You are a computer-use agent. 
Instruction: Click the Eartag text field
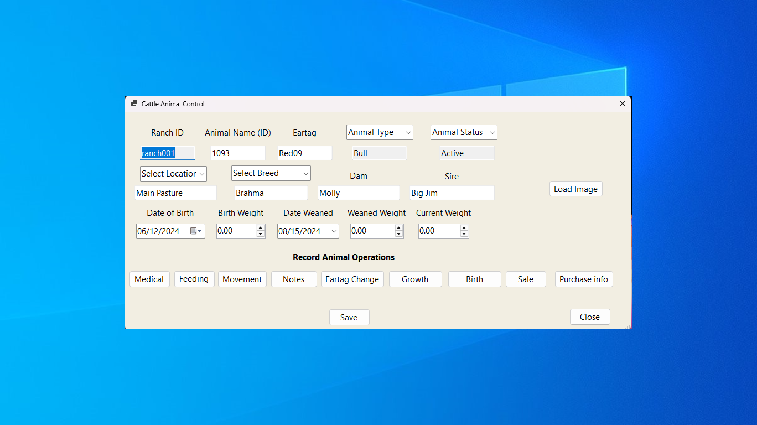click(x=304, y=153)
